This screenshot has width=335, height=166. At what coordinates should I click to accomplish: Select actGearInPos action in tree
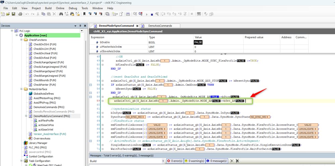pos(46,125)
